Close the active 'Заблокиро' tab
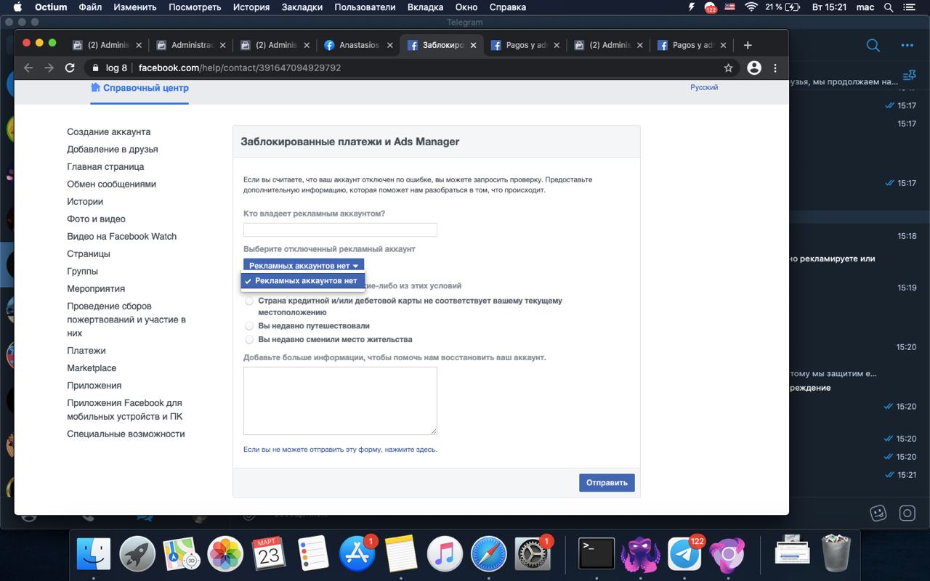 [x=474, y=45]
